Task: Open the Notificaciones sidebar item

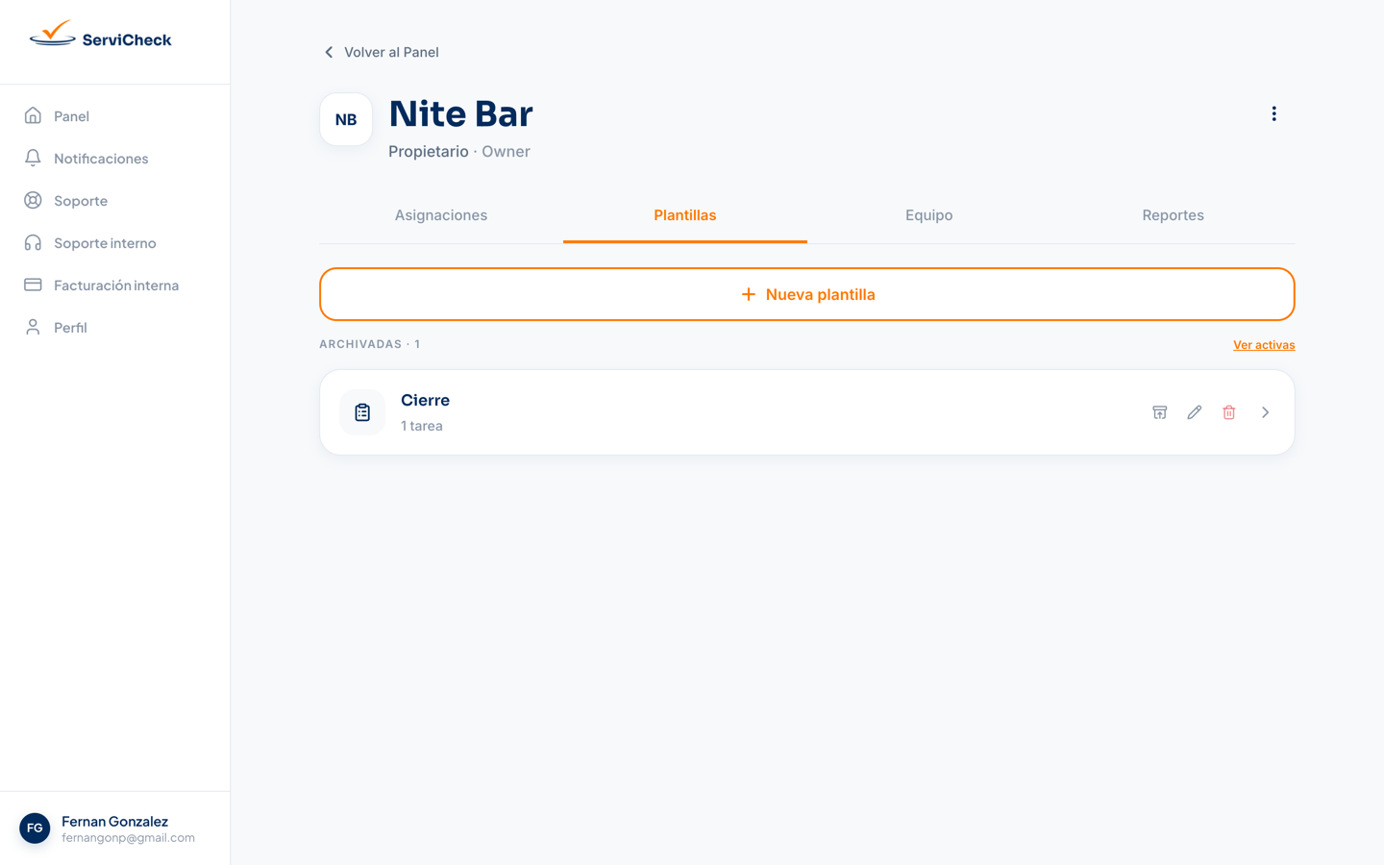Action: 115,158
